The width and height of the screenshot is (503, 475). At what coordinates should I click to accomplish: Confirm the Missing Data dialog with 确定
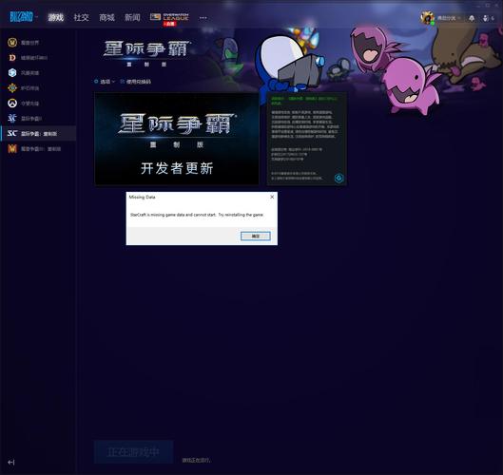point(256,237)
